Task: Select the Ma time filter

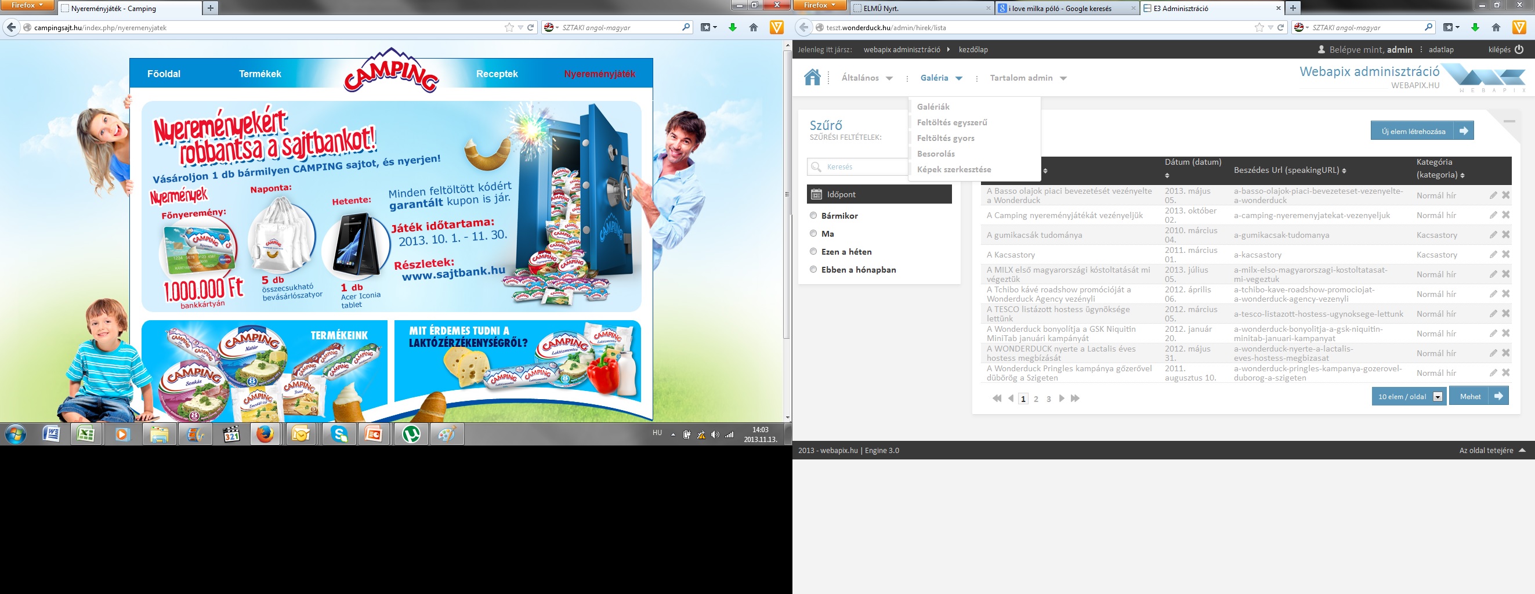Action: click(x=813, y=234)
